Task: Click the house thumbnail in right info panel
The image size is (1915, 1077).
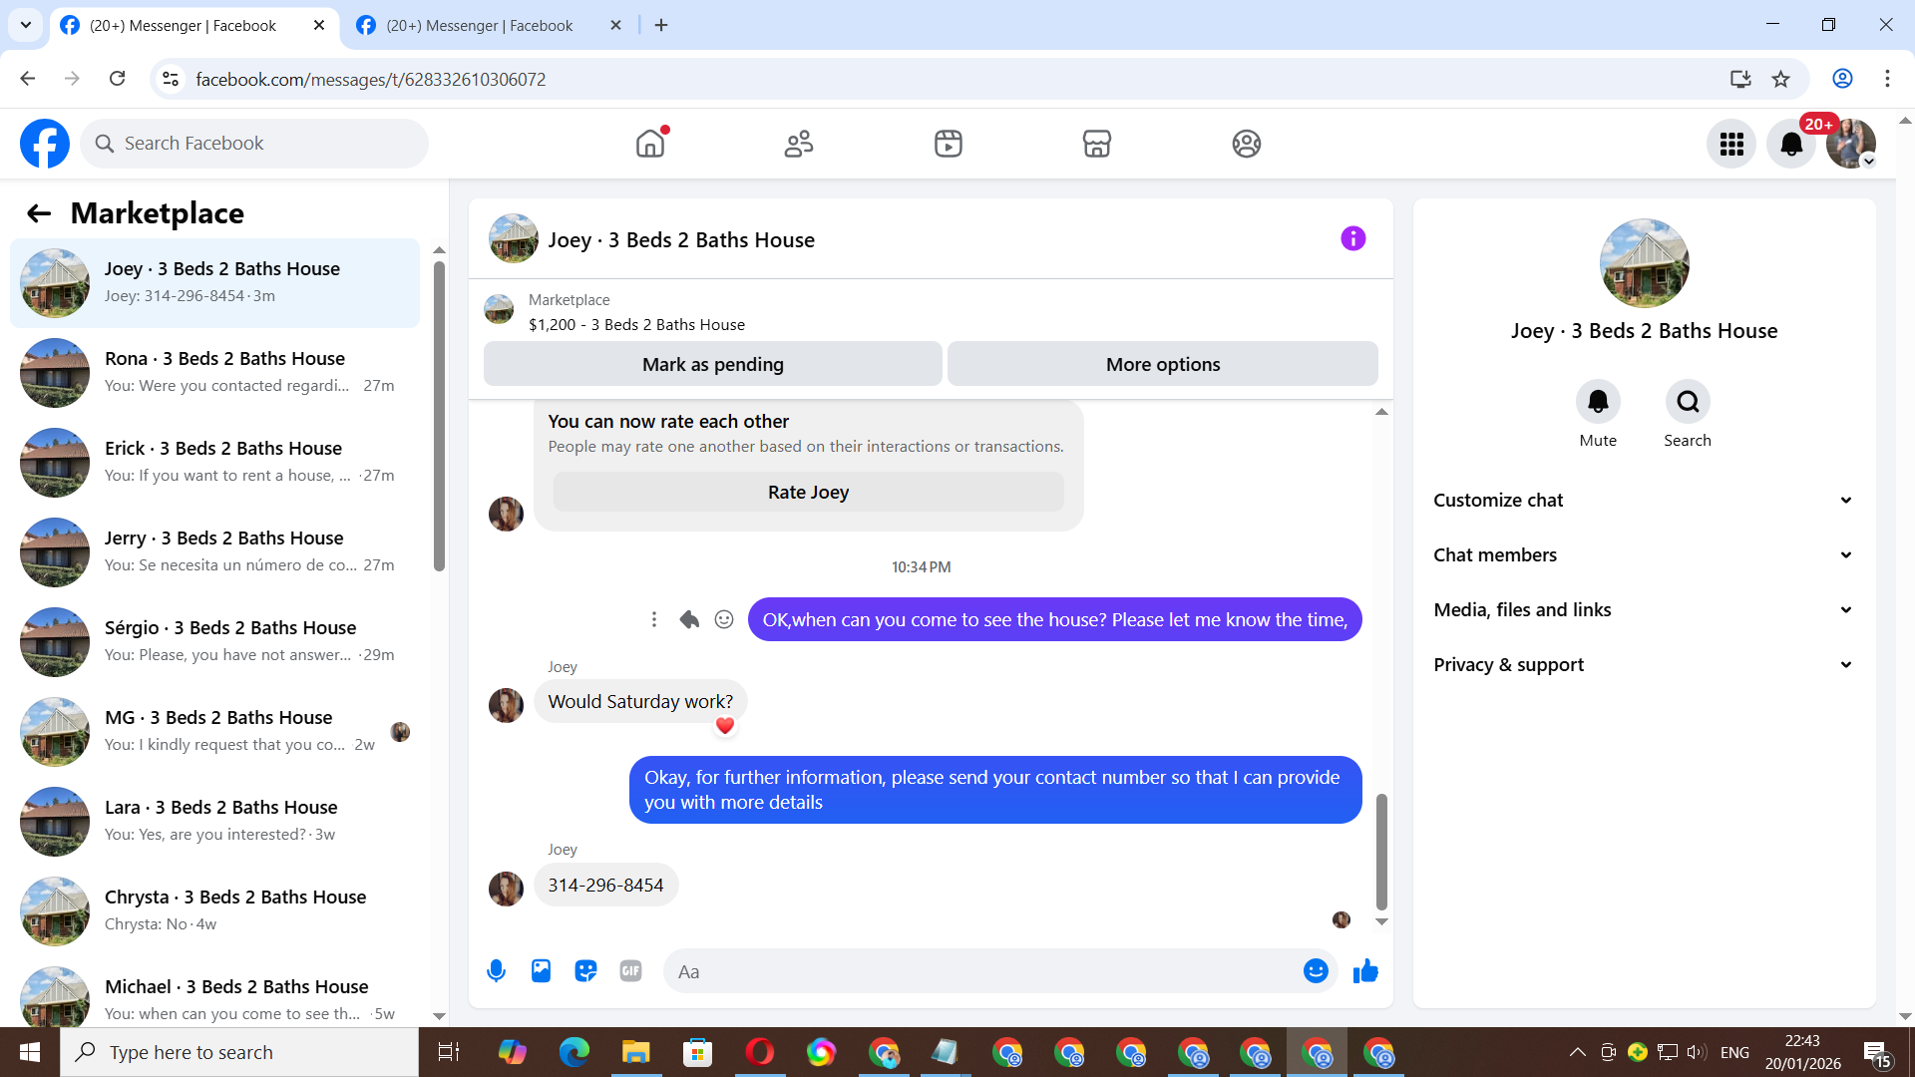Action: click(1644, 263)
